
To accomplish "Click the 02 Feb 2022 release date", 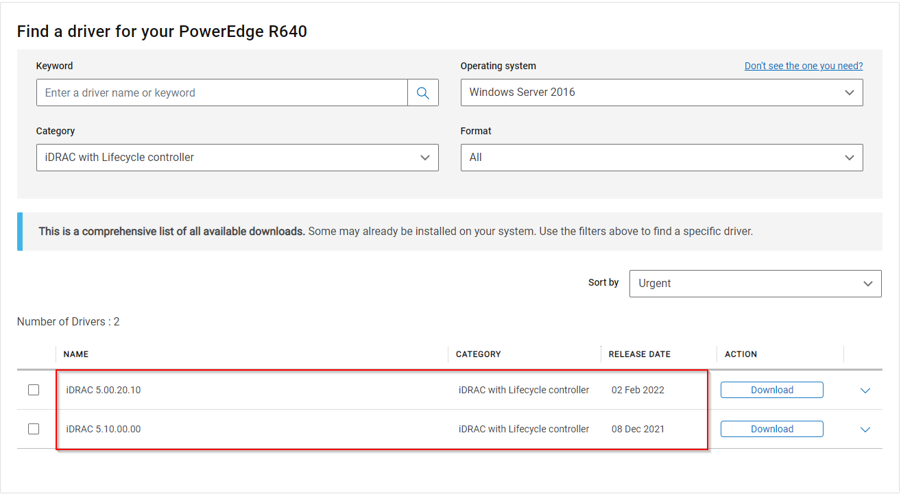I will [638, 390].
